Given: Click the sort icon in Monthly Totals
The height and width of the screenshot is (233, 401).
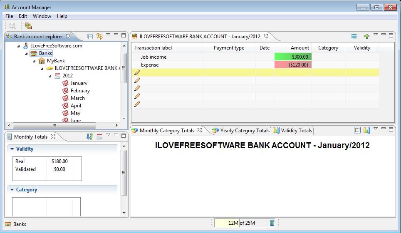Looking at the screenshot, I should (x=90, y=136).
